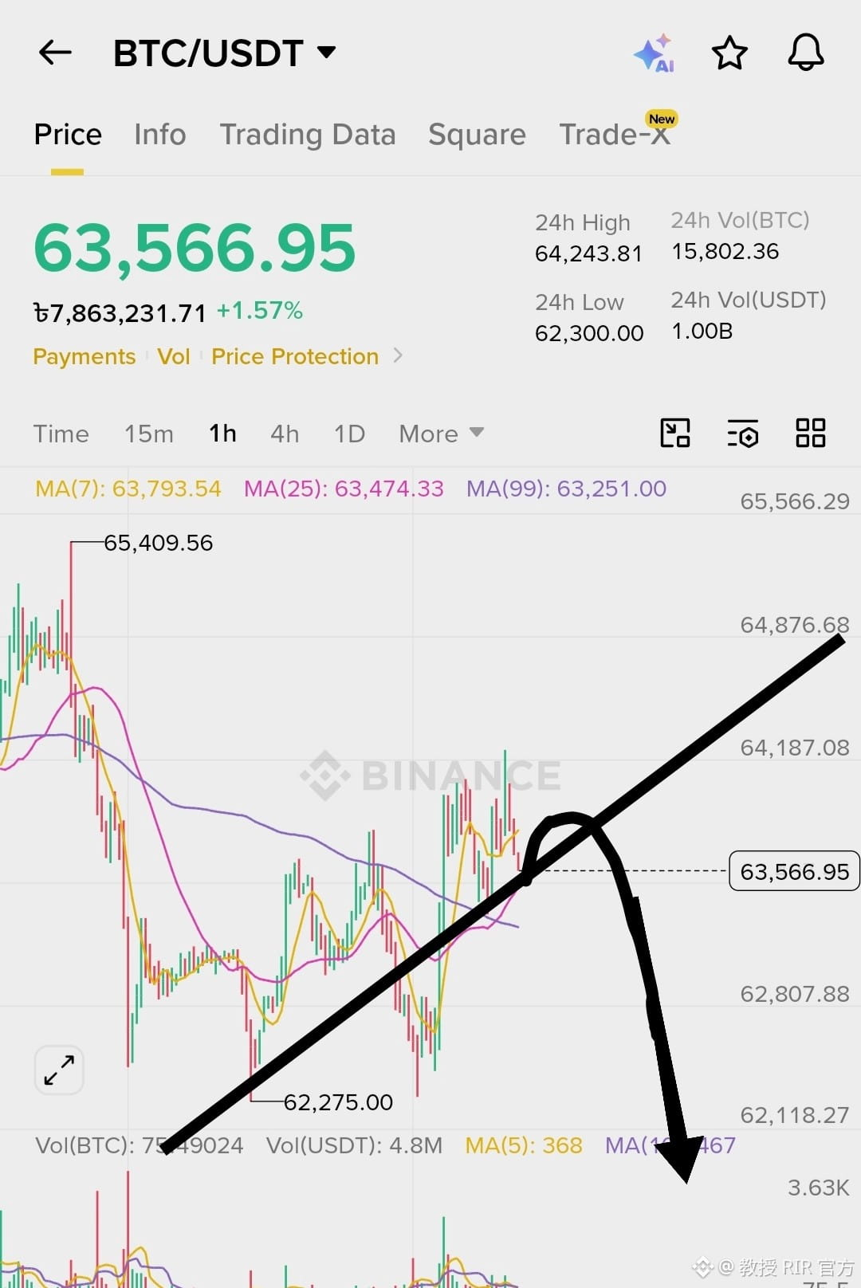Screen dimensions: 861x1288
Task: Open the Trading Data tab
Action: click(308, 134)
